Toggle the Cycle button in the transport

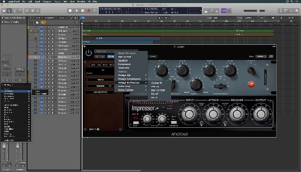pos(94,11)
